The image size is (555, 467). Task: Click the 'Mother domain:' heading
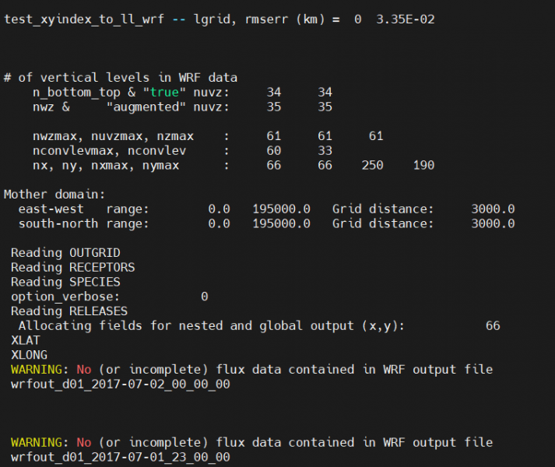coord(54,195)
